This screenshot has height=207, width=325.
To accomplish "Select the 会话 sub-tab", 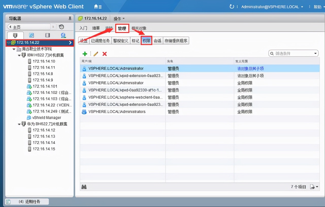I will click(x=157, y=40).
